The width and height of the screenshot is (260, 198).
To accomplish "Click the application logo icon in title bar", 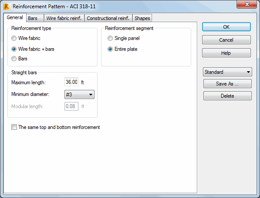I will tap(7, 7).
